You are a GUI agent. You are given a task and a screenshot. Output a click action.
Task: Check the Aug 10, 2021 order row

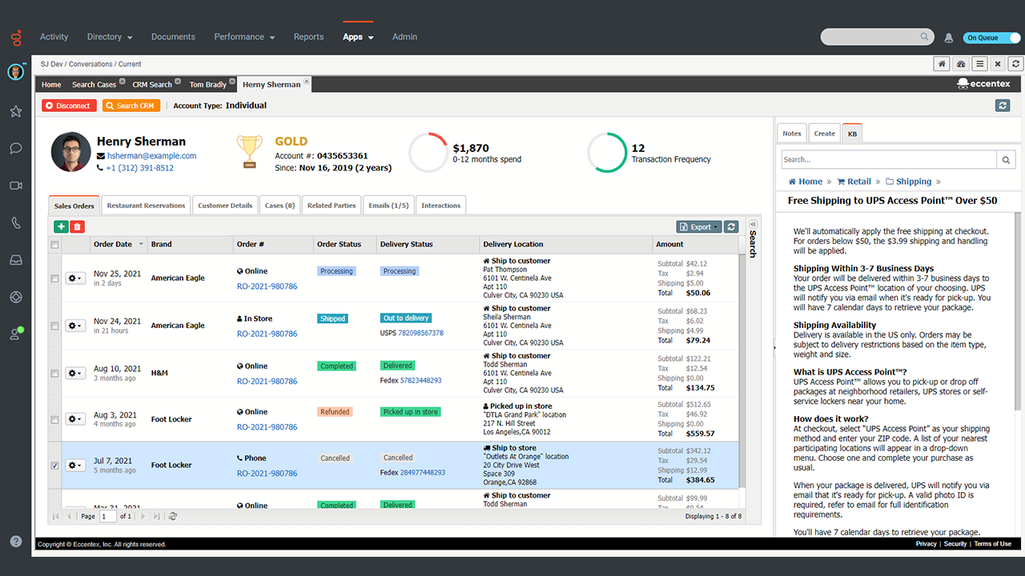click(54, 374)
